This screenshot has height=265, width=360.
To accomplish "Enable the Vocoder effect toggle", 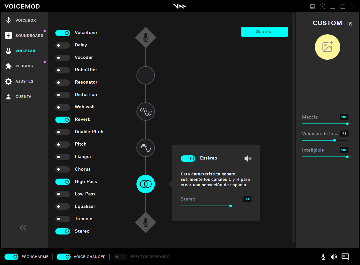I will click(x=63, y=58).
